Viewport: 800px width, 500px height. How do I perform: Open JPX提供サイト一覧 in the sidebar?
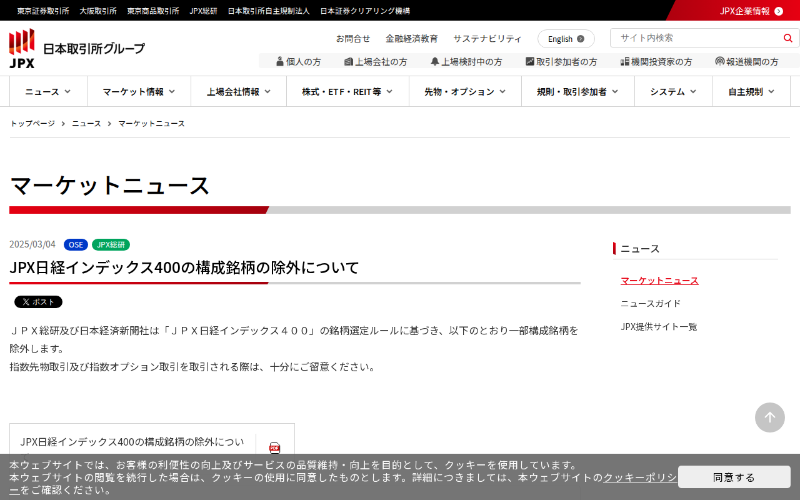click(659, 326)
